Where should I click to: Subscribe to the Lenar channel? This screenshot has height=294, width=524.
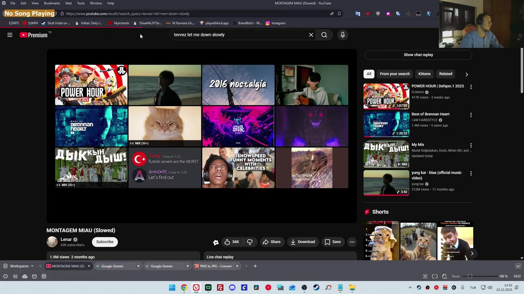click(x=105, y=242)
